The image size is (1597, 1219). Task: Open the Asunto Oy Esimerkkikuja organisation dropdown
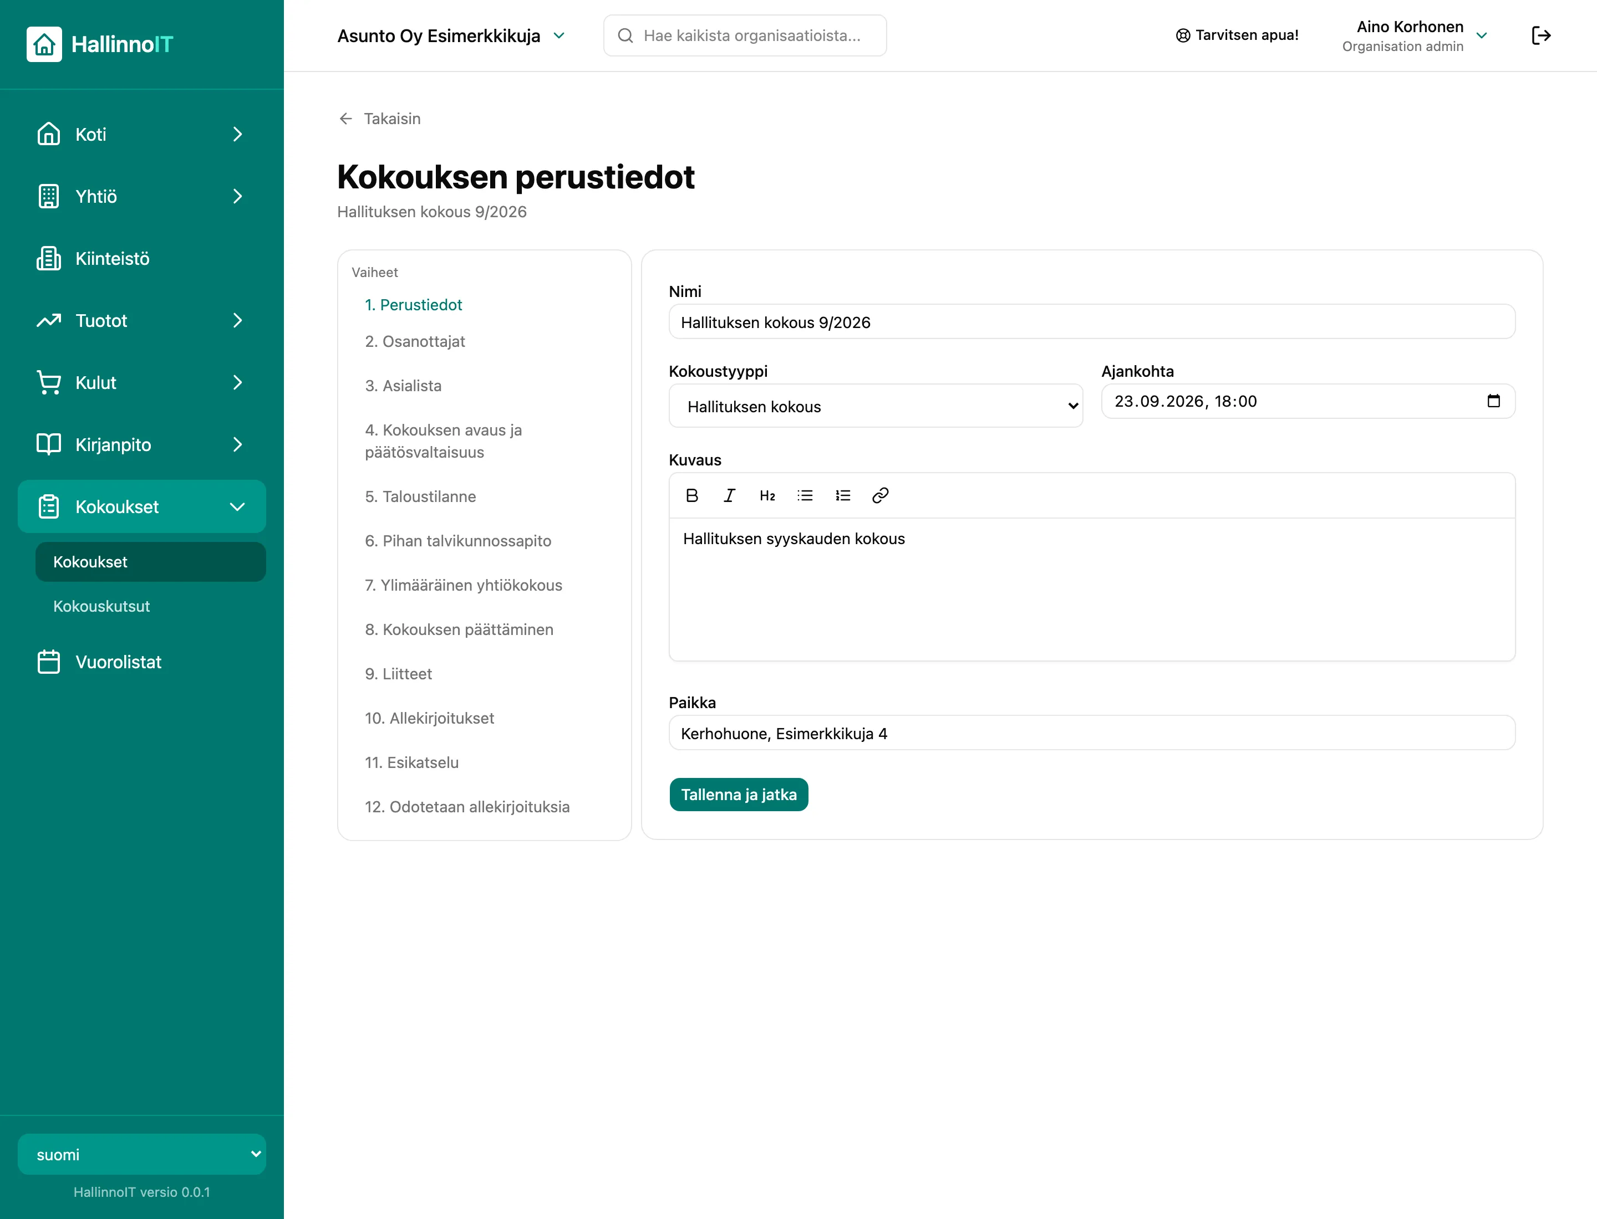tap(451, 35)
